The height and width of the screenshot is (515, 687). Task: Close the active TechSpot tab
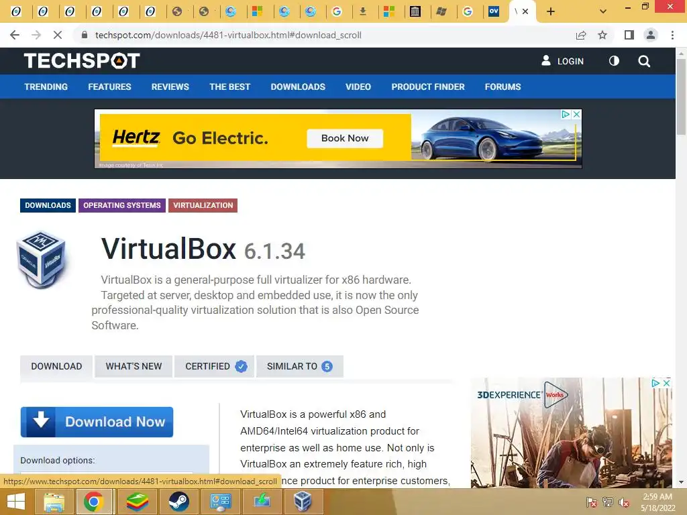point(525,11)
